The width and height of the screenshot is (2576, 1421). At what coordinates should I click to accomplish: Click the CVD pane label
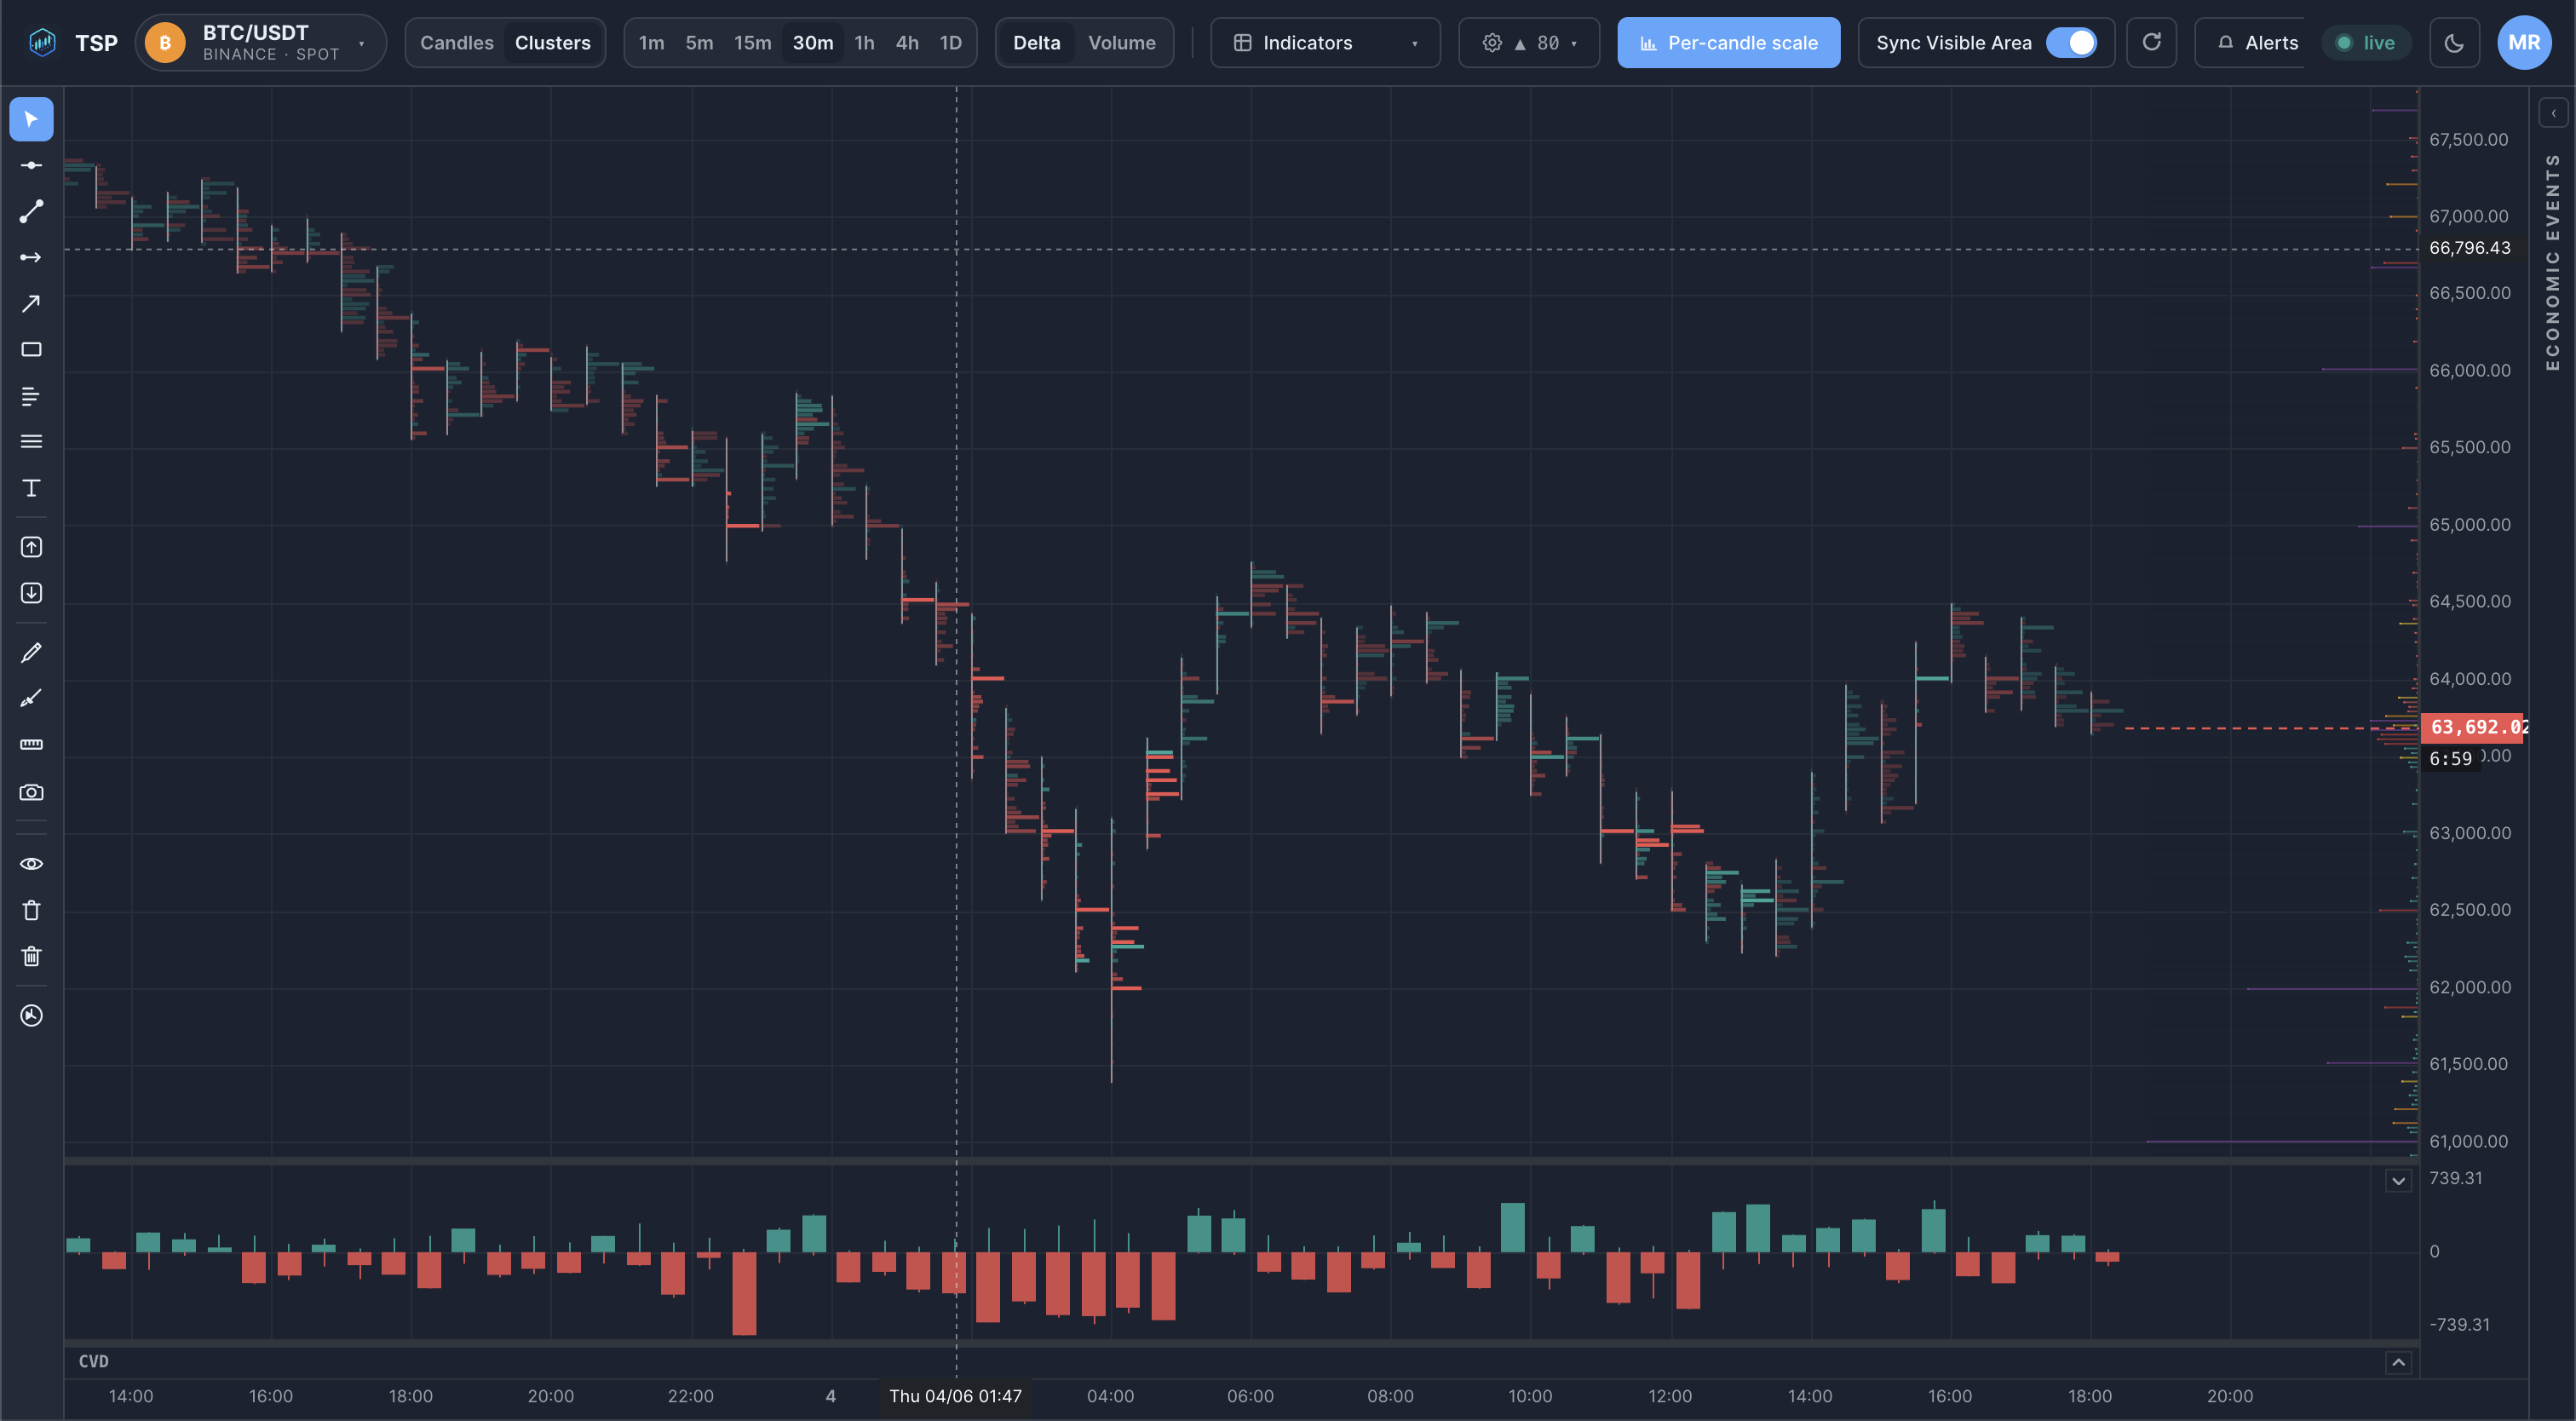click(94, 1361)
